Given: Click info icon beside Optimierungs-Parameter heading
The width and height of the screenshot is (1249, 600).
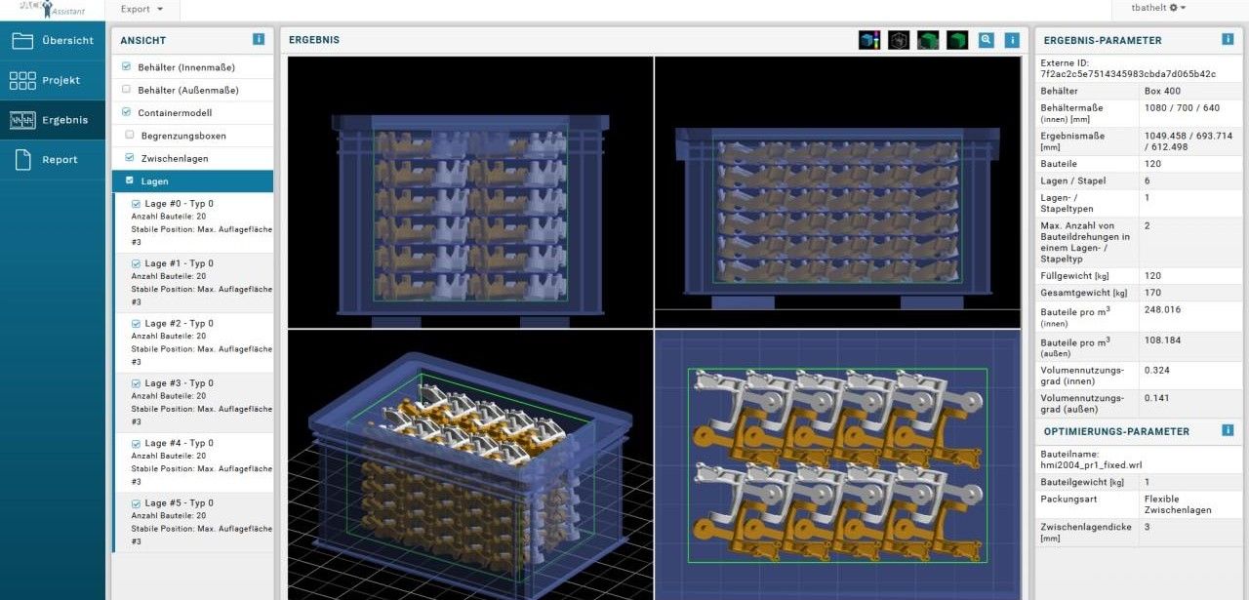Looking at the screenshot, I should tap(1228, 430).
